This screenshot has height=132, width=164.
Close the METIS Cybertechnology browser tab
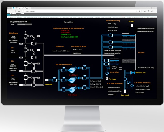[29, 8]
